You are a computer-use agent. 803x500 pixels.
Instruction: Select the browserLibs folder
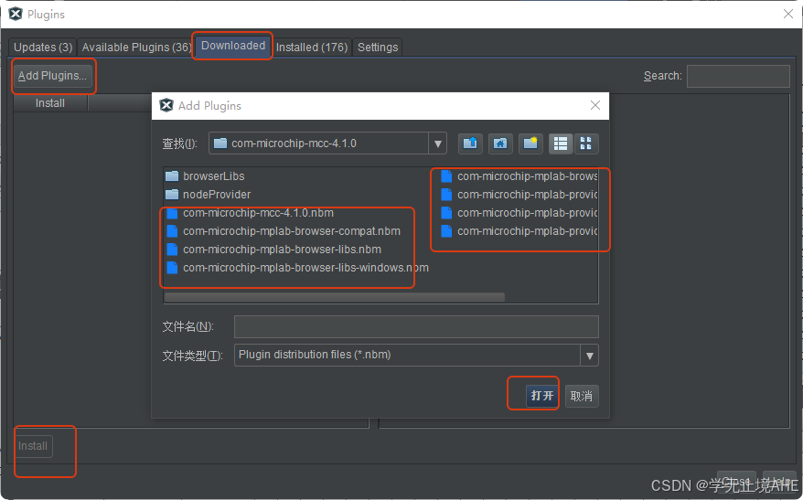click(206, 176)
